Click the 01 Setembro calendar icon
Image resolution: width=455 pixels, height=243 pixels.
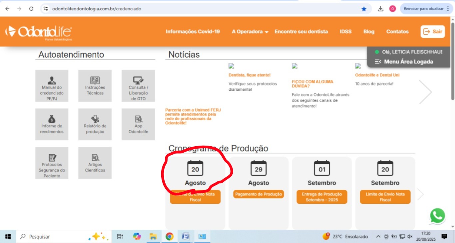tap(322, 168)
